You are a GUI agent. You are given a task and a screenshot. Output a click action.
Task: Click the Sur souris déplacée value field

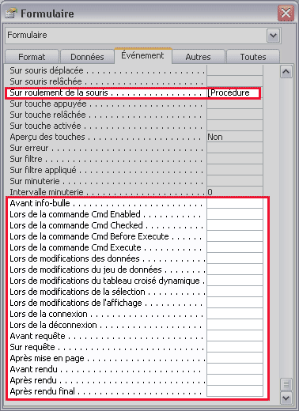tap(235, 70)
